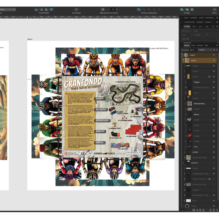
Task: Open the magnetic snapping options dropdown arrow
Action: [x=117, y=10]
